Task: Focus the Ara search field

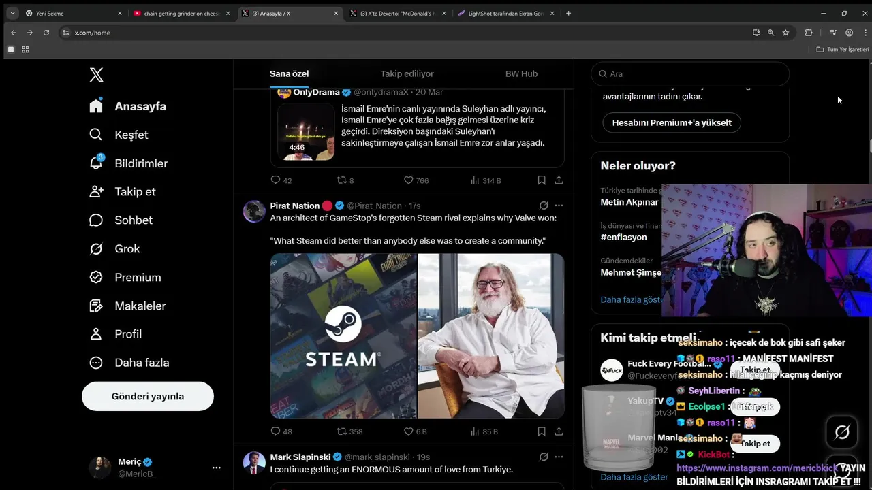Action: click(x=689, y=73)
